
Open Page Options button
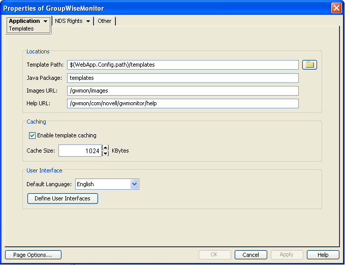tap(33, 255)
